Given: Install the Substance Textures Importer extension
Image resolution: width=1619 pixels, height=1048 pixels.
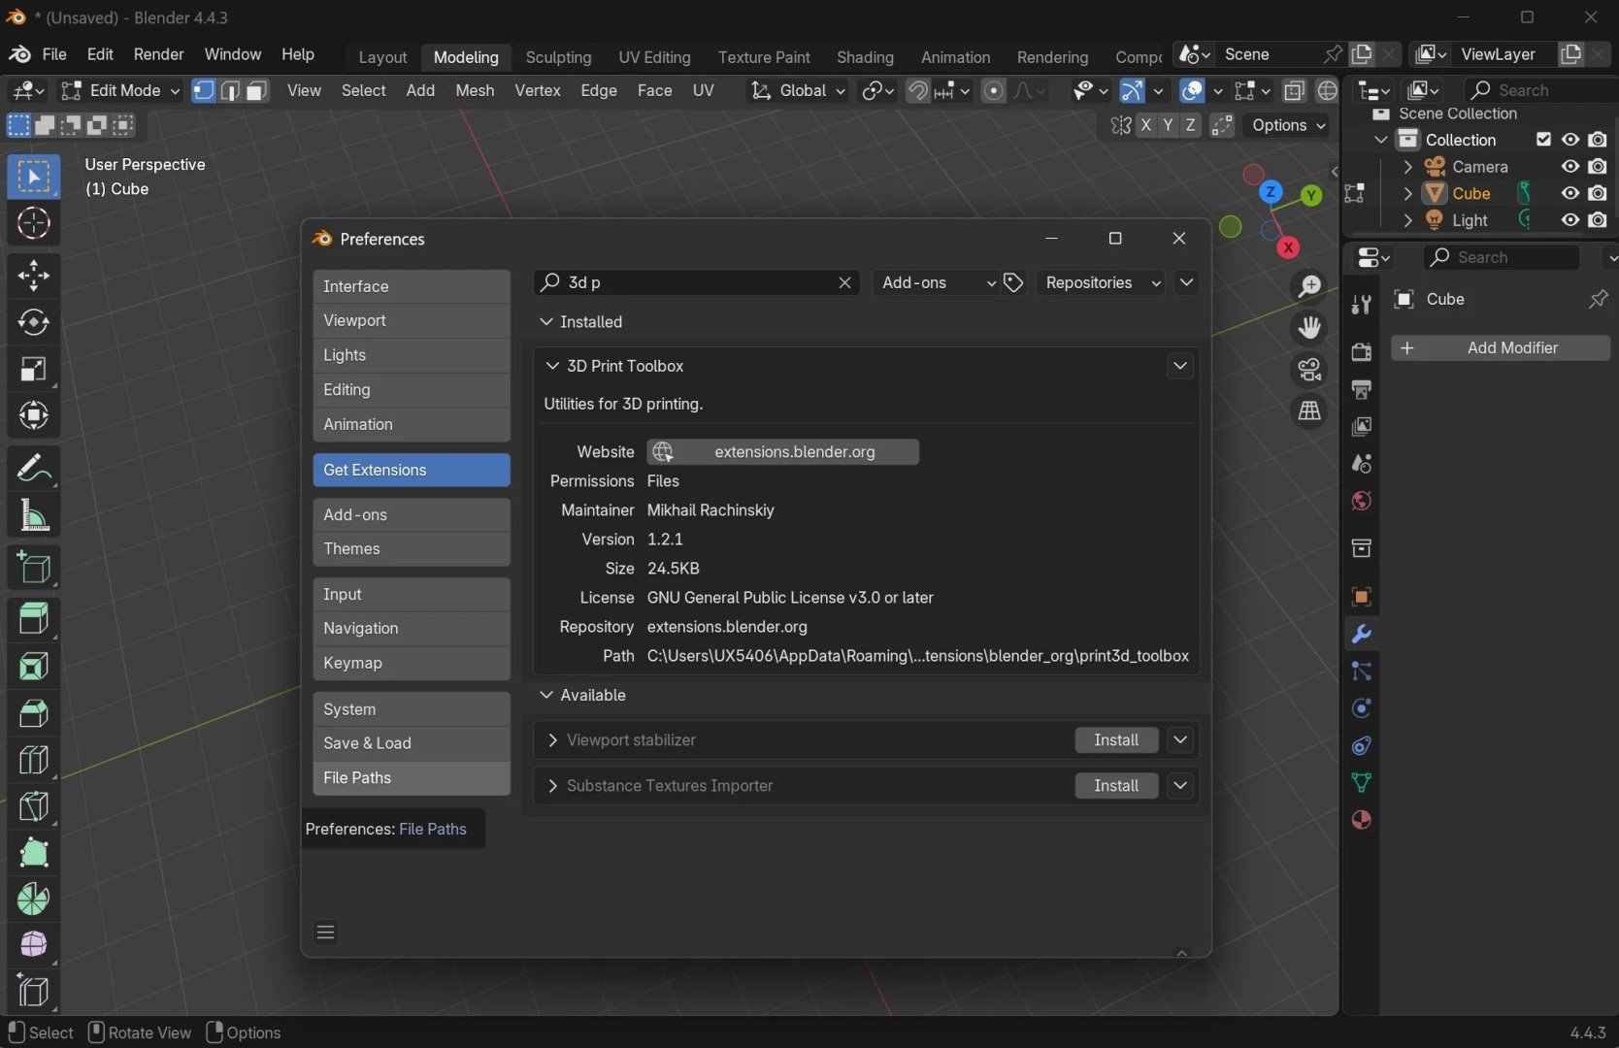Looking at the screenshot, I should [1116, 786].
